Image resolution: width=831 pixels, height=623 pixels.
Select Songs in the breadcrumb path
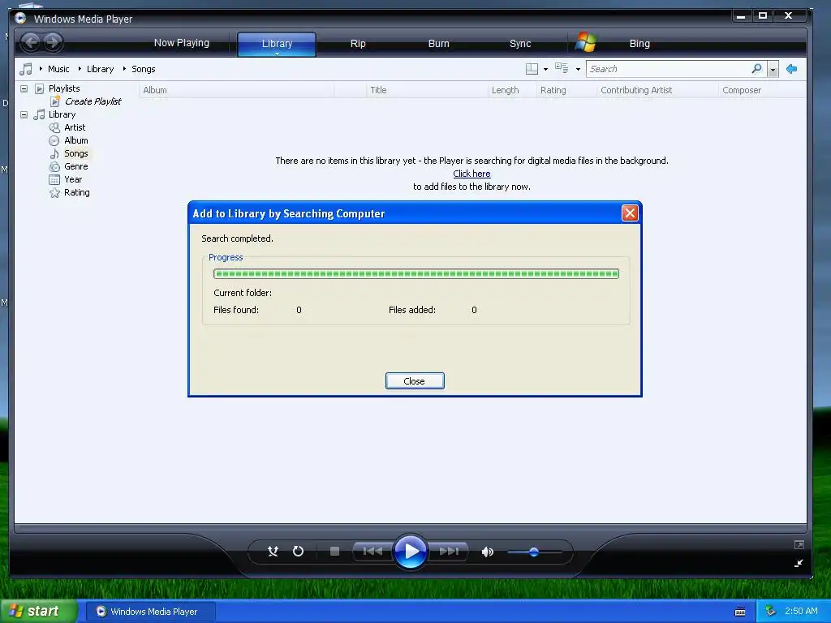point(143,69)
